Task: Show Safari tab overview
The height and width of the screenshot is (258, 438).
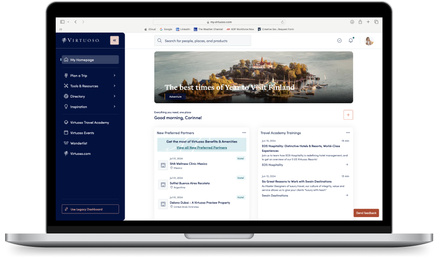Action: (376, 22)
